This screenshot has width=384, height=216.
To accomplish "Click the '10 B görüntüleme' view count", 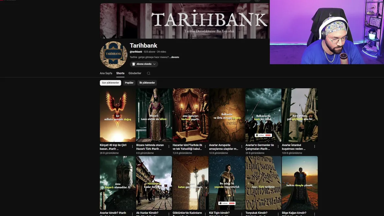I will coord(218,153).
